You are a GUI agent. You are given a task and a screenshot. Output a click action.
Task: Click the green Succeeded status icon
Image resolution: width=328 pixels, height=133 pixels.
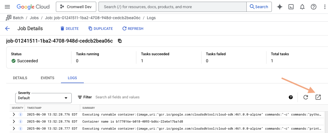tap(14, 61)
